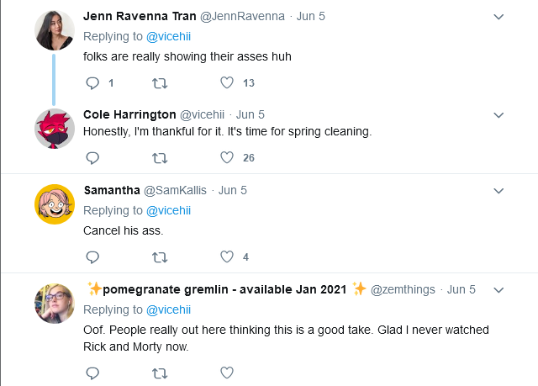Like Jenn Ravenna Tran's tweet
This screenshot has width=538, height=386.
coord(227,82)
